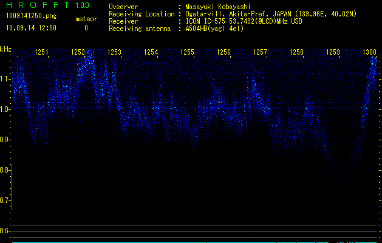Click the Ogata-vill. Akita-Pref. JAPAN location text
This screenshot has width=382, height=243.
pos(271,14)
